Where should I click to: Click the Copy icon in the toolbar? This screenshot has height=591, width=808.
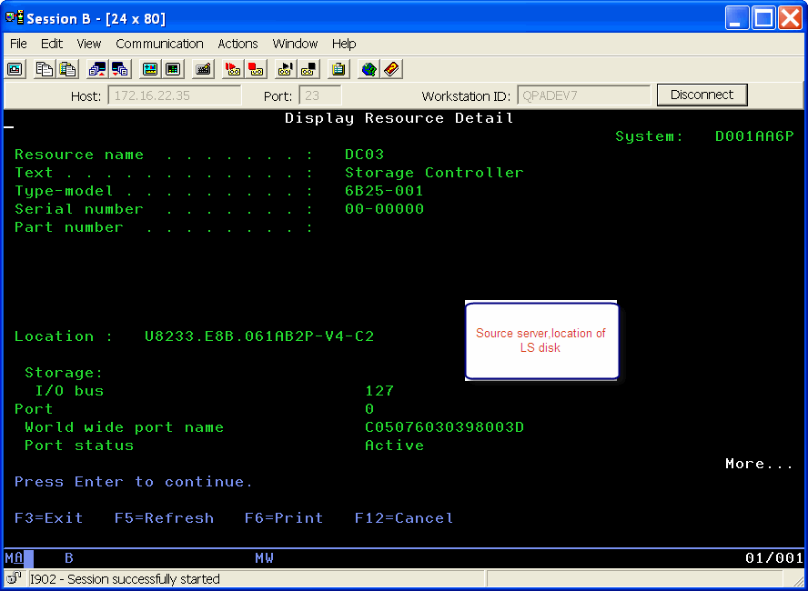click(x=44, y=69)
